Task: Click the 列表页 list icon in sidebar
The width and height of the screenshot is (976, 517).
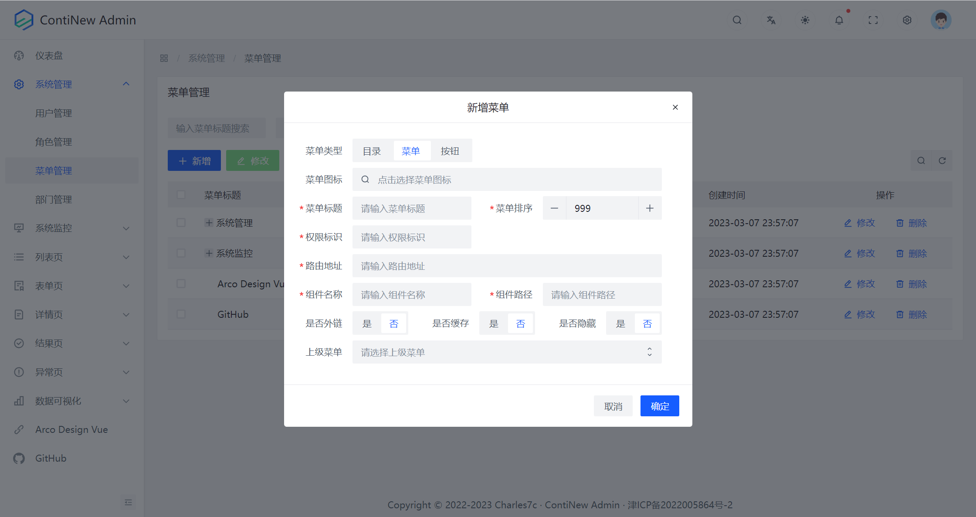Action: (19, 257)
